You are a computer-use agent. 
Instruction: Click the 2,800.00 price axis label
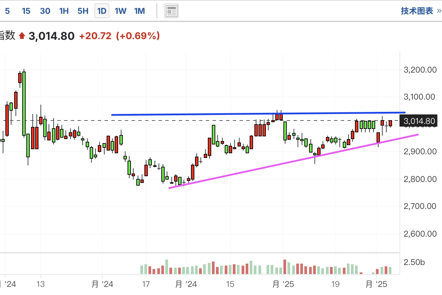tap(420, 179)
